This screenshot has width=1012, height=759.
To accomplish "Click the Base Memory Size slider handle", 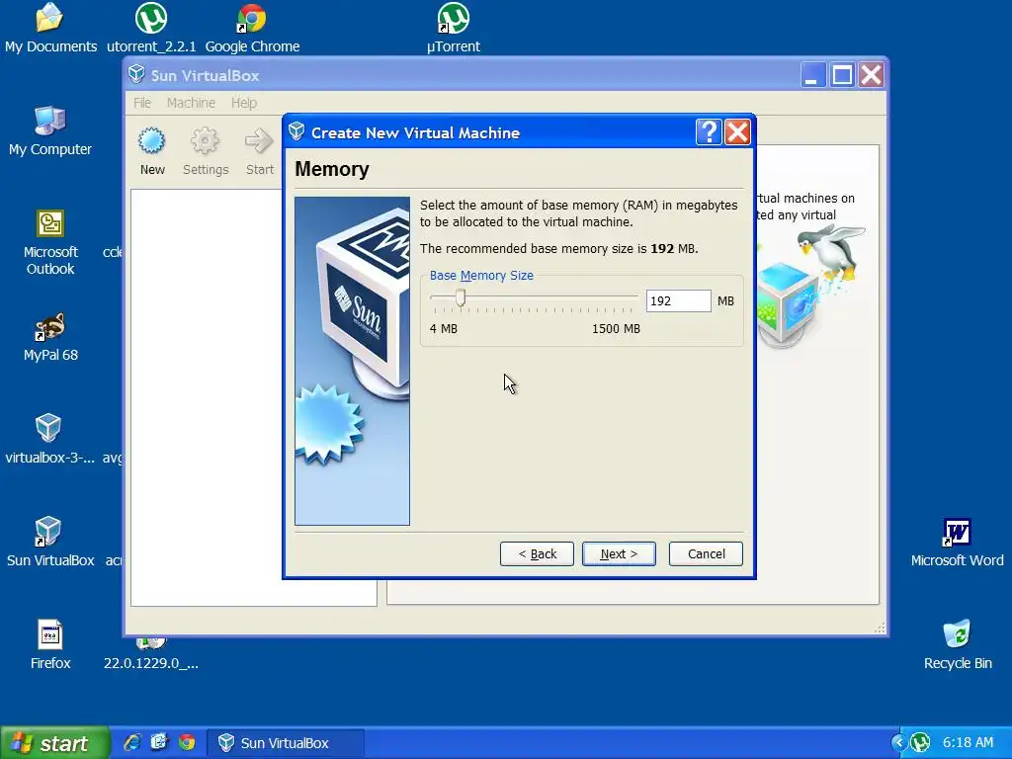I will coord(461,297).
